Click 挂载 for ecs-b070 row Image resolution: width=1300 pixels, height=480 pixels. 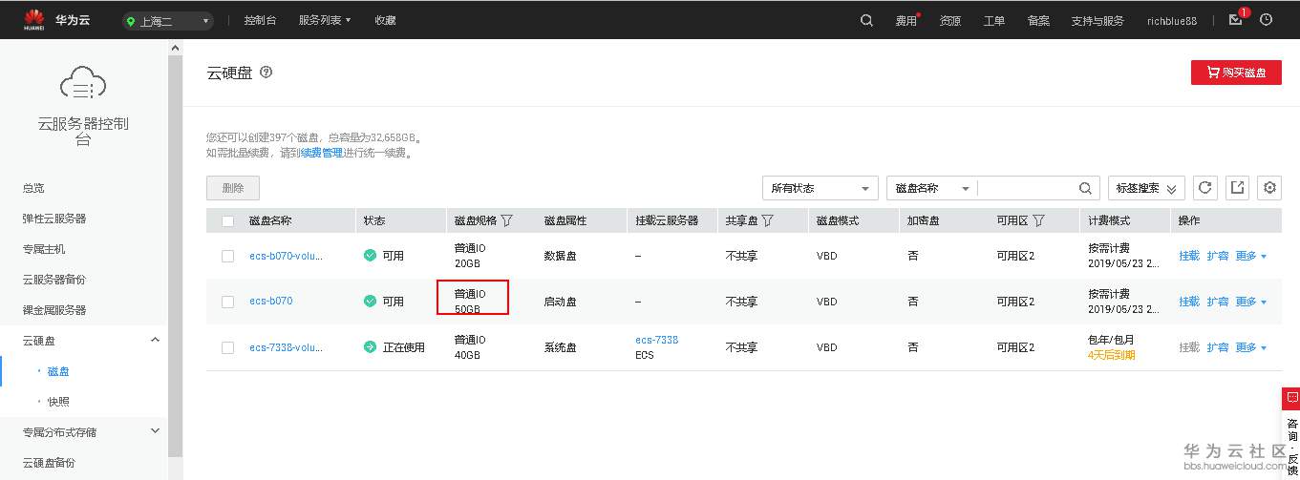point(1188,302)
